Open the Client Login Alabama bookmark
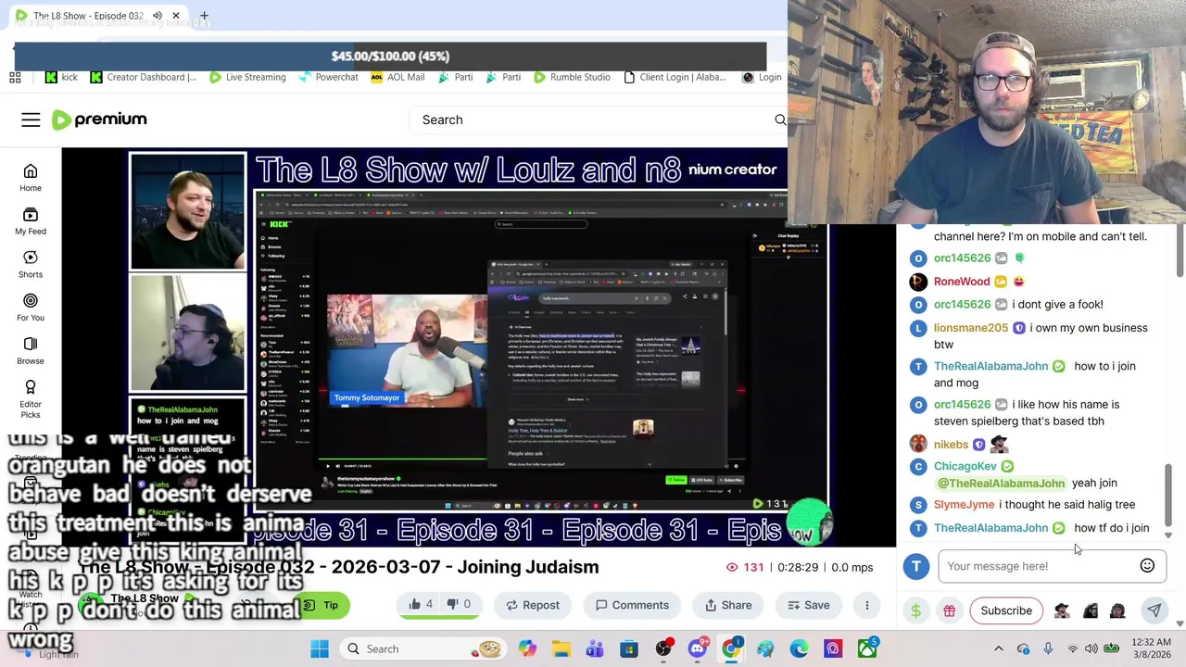 tap(675, 77)
